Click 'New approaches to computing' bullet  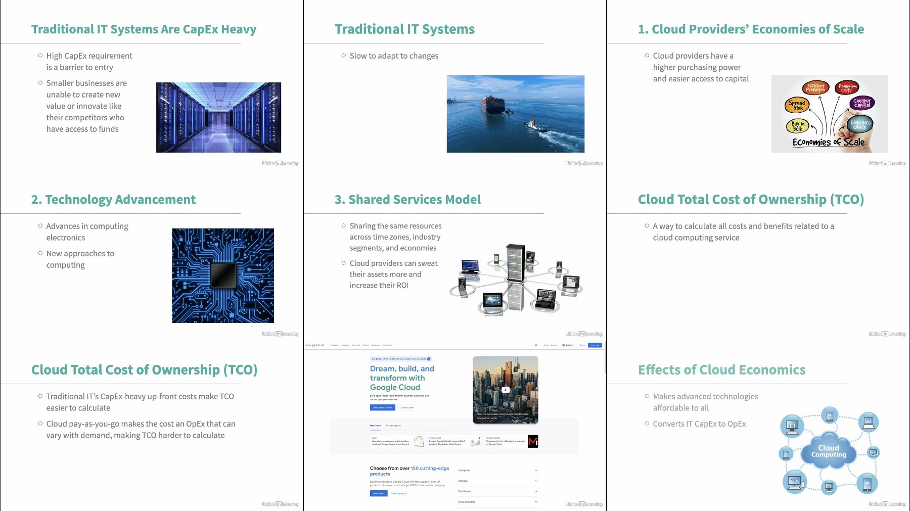(x=80, y=259)
